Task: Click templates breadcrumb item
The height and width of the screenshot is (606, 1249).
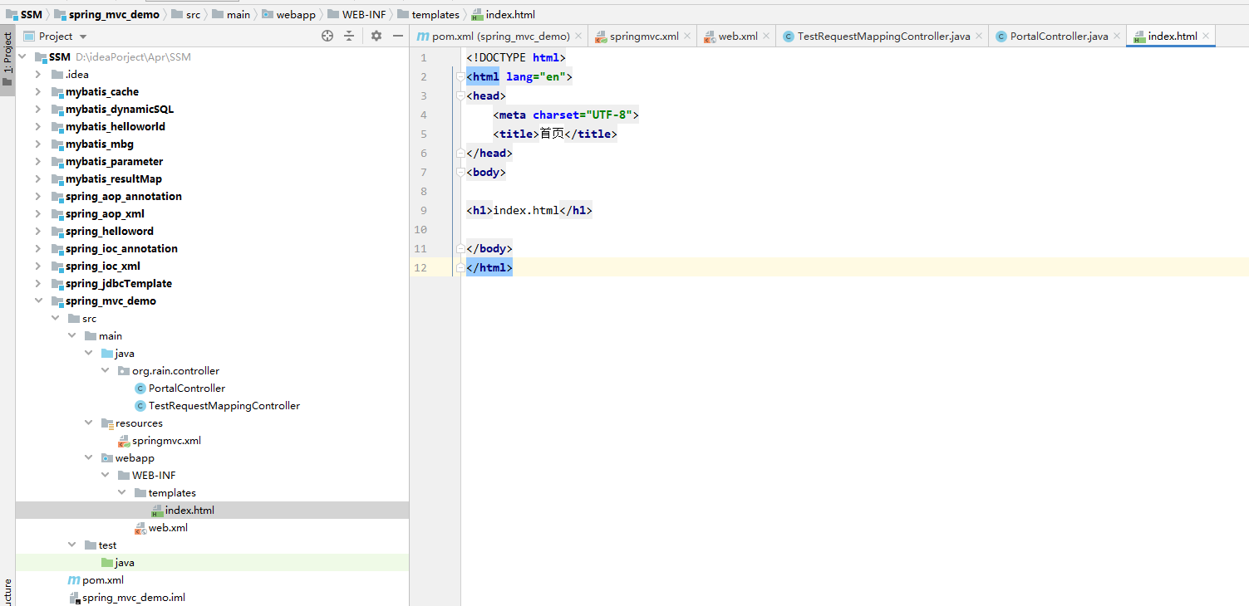Action: (x=428, y=14)
